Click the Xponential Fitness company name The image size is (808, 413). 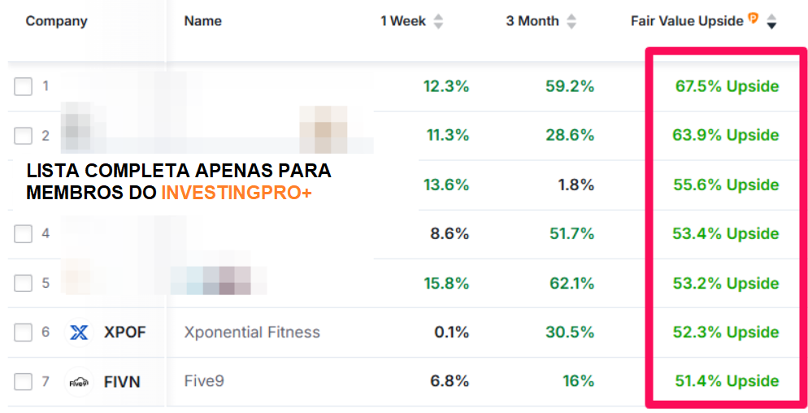252,333
